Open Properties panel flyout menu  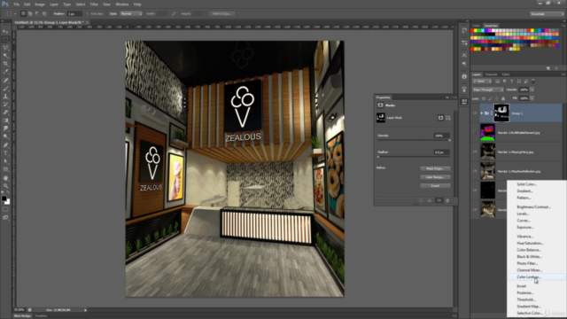click(x=454, y=97)
